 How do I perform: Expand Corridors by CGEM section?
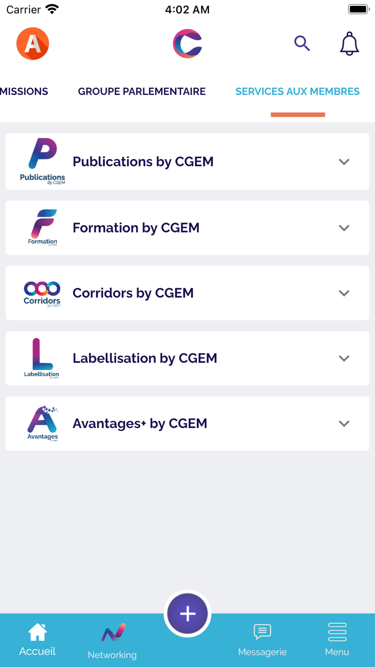click(x=344, y=293)
